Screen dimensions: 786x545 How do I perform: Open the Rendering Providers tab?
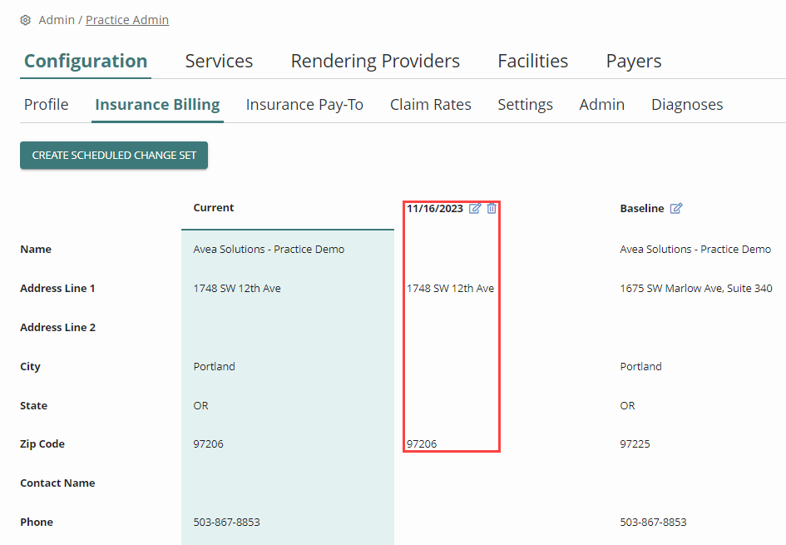[375, 62]
